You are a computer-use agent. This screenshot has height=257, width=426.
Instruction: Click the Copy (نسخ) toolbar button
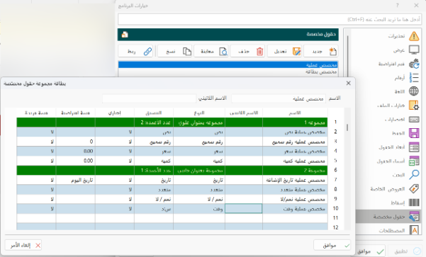pos(174,51)
